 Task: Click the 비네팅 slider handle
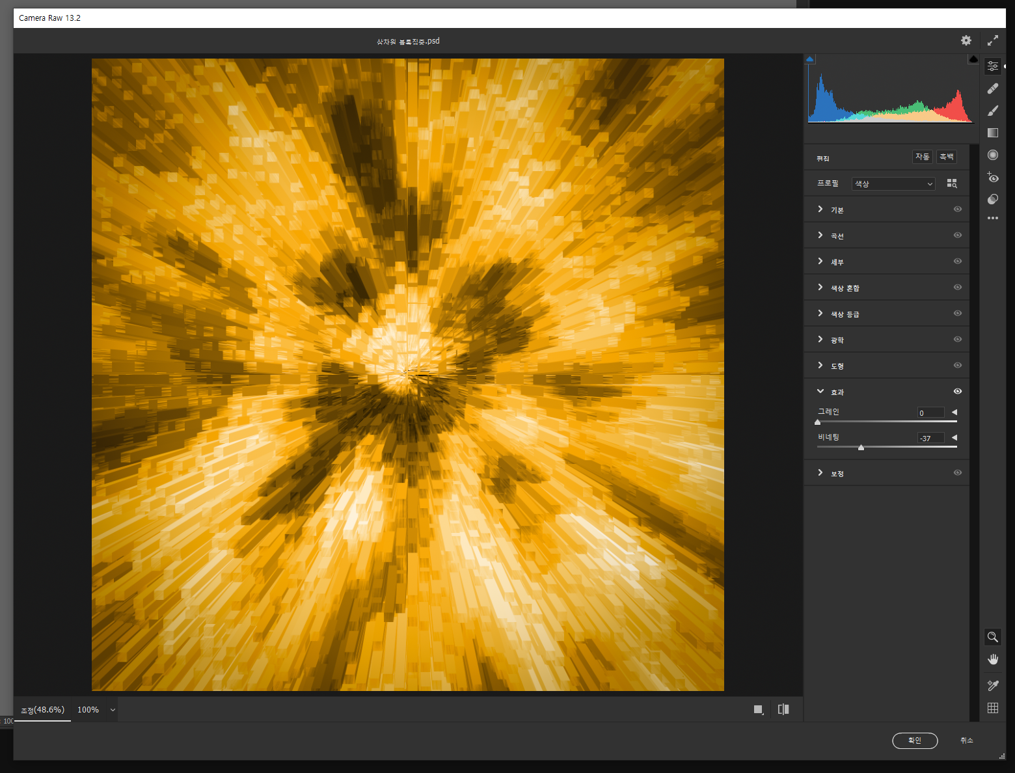click(x=861, y=447)
